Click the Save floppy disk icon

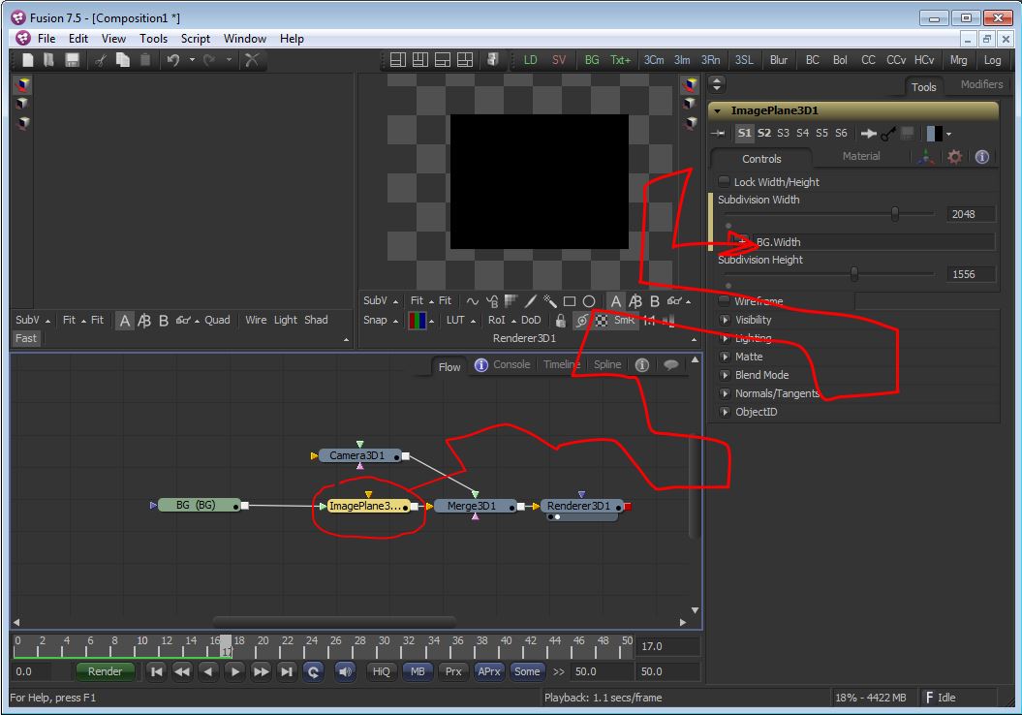[73, 60]
